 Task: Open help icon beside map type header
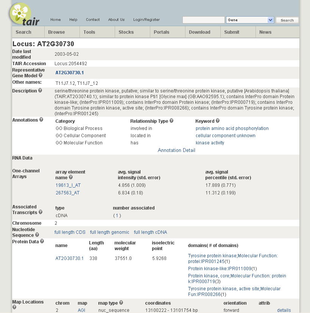tap(121, 303)
